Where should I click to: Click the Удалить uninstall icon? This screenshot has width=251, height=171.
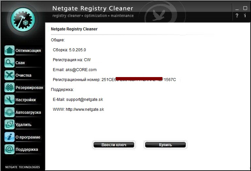click(9, 124)
